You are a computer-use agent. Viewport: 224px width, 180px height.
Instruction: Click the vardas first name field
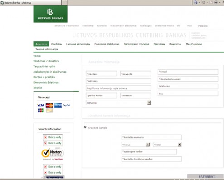click(101, 74)
